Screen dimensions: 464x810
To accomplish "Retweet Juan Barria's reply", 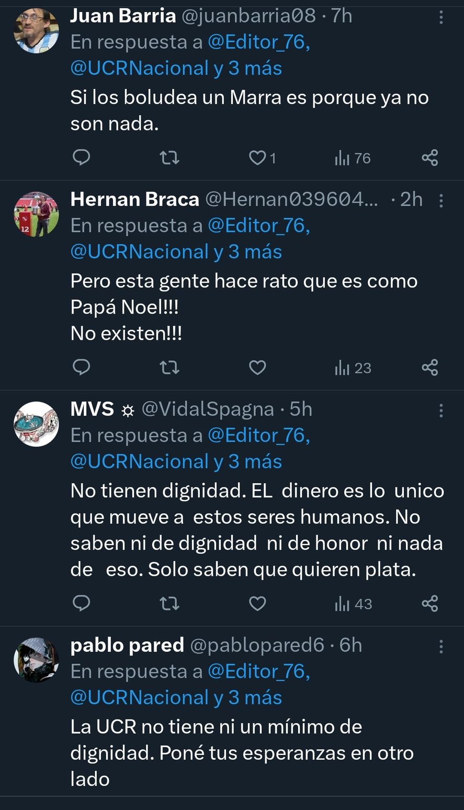I will coord(169,158).
